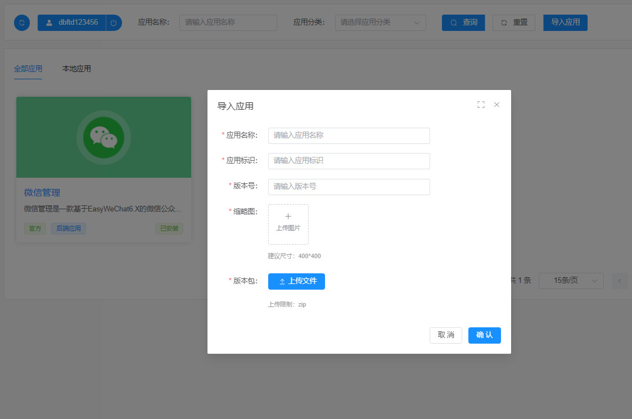Click the 应用名称 field inside the dialog
The height and width of the screenshot is (419, 632).
click(x=349, y=136)
